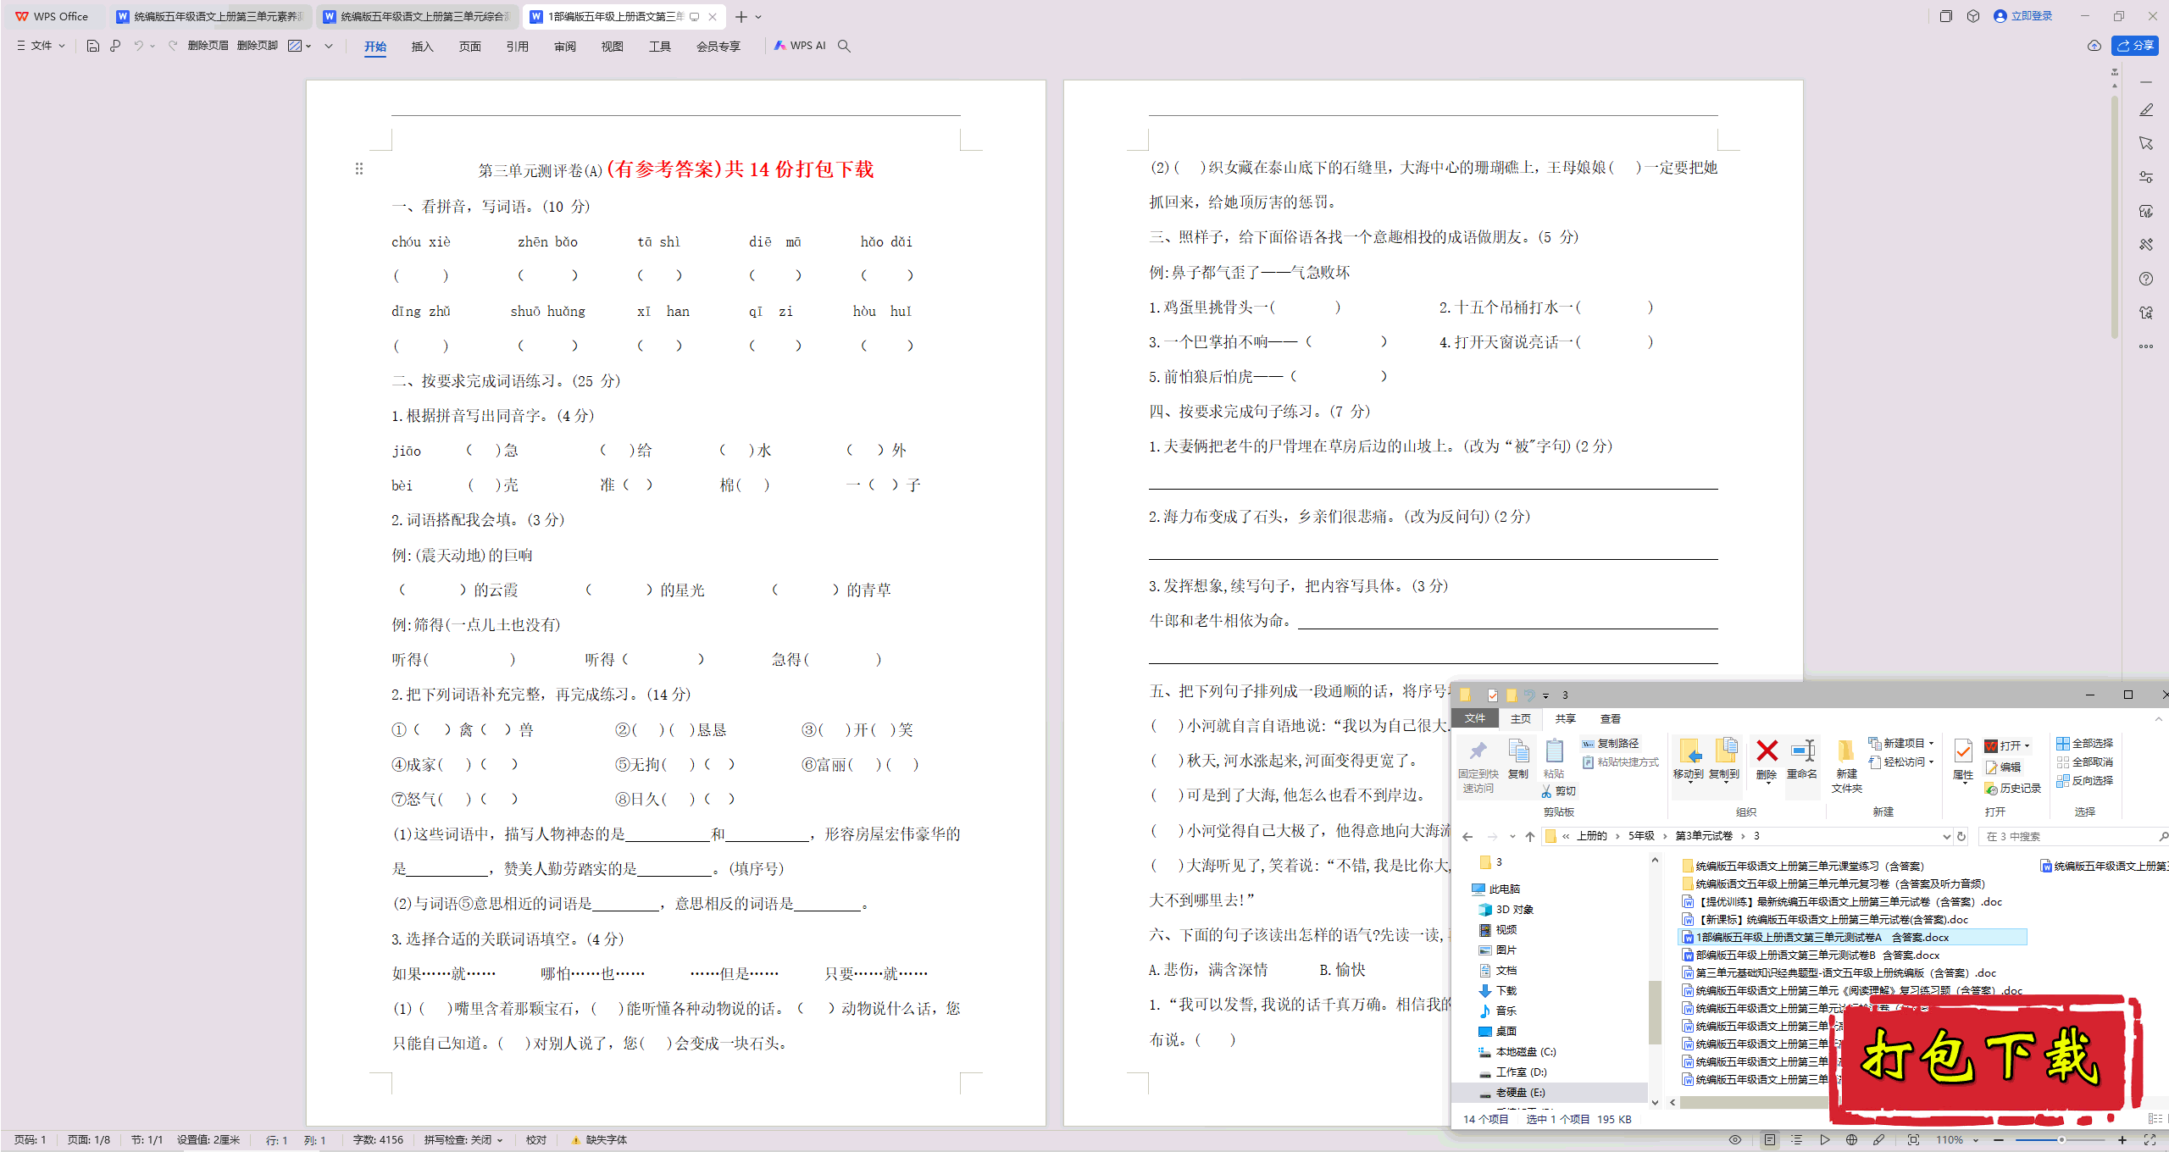Select 此电脑 in Explorer navigation pane
Image resolution: width=2169 pixels, height=1152 pixels.
pyautogui.click(x=1505, y=889)
